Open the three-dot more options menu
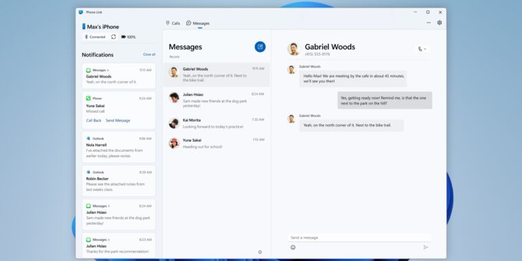 click(429, 23)
